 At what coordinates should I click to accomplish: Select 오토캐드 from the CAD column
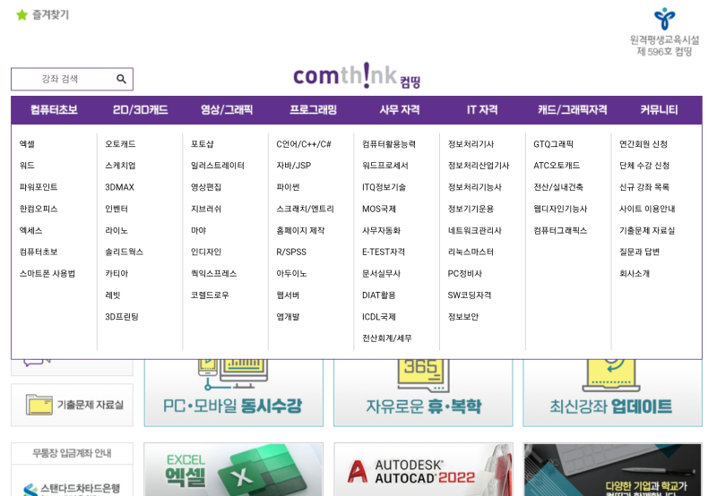pyautogui.click(x=120, y=144)
